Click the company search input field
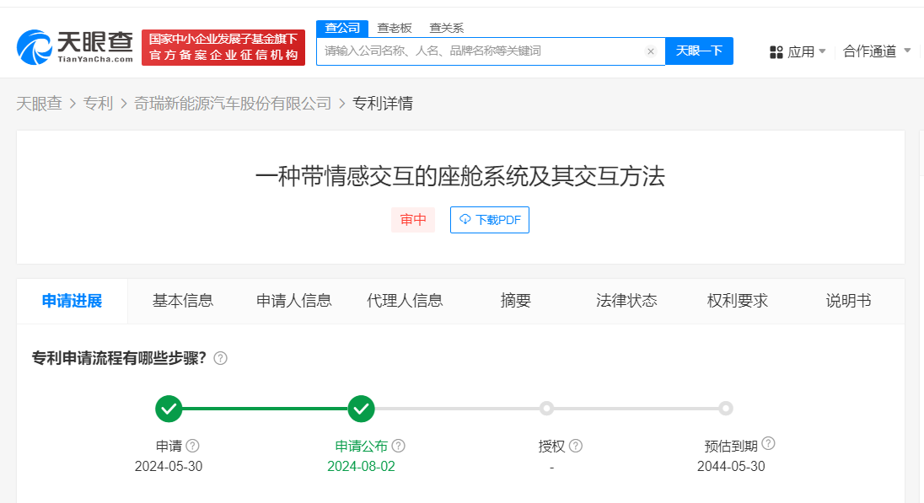 click(x=481, y=51)
